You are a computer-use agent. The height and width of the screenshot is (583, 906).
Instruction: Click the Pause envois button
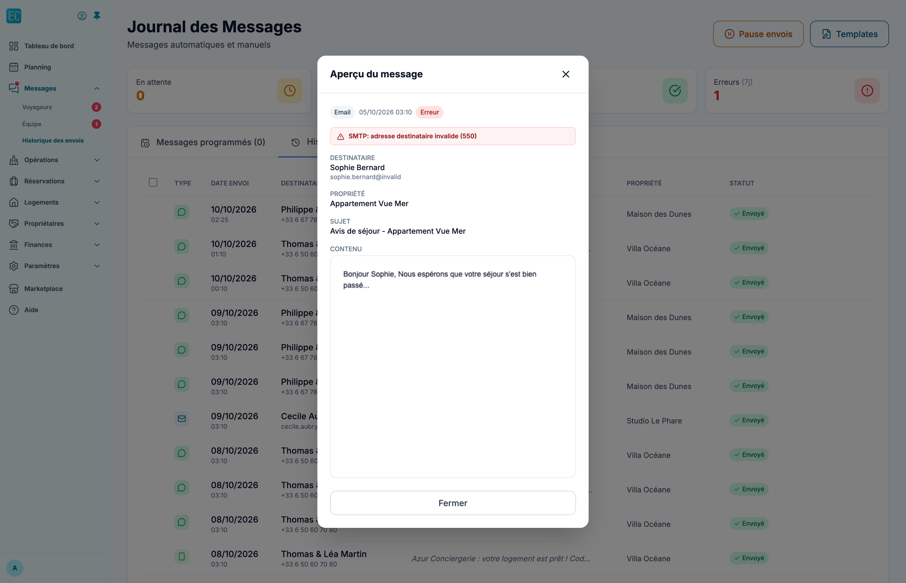[x=758, y=34]
